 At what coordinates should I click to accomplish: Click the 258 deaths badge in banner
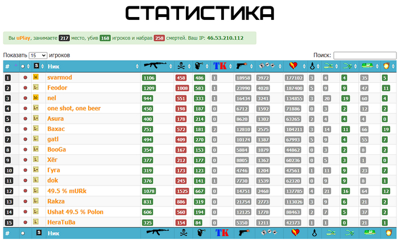tap(159, 38)
